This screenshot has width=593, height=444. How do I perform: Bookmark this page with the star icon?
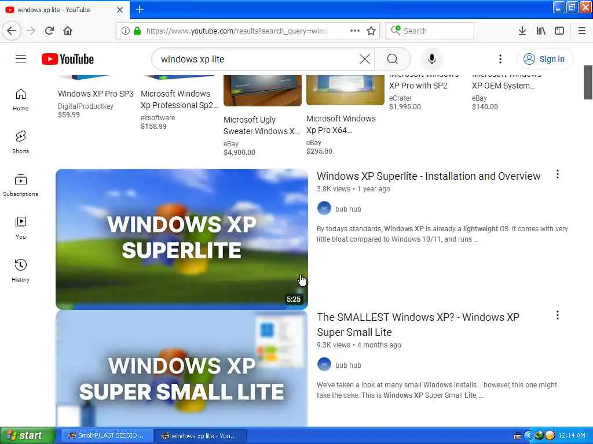[371, 31]
